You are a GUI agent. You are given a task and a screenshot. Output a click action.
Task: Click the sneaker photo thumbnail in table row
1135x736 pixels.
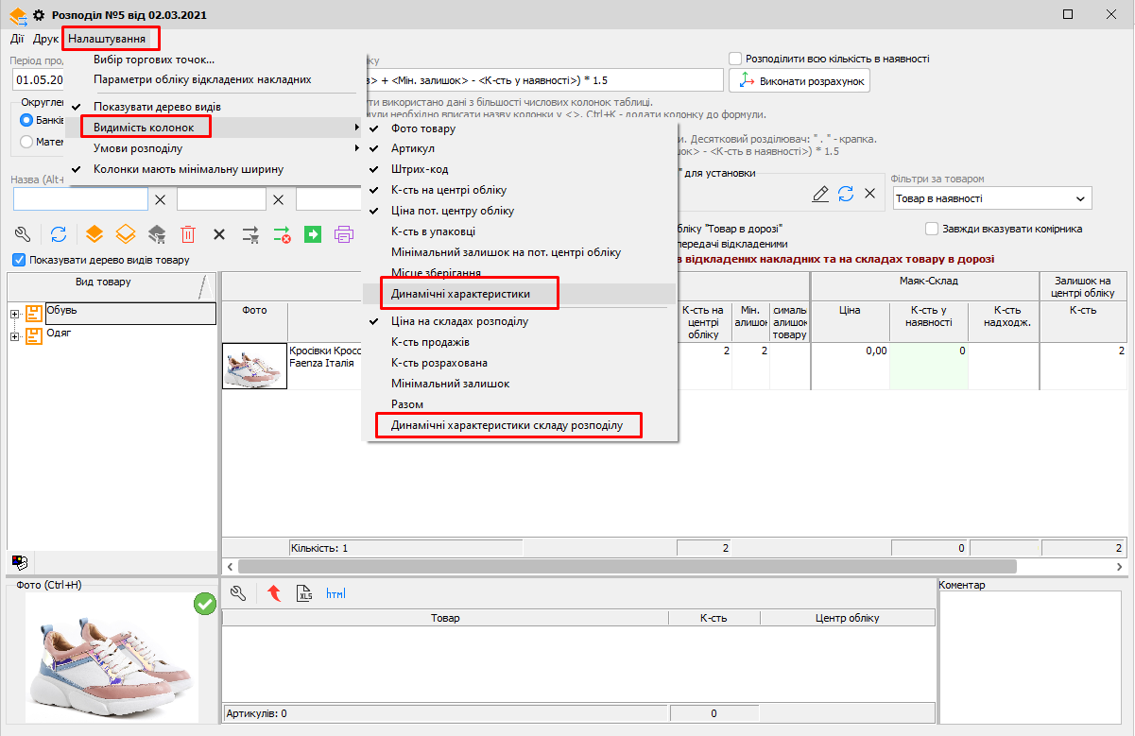point(254,366)
